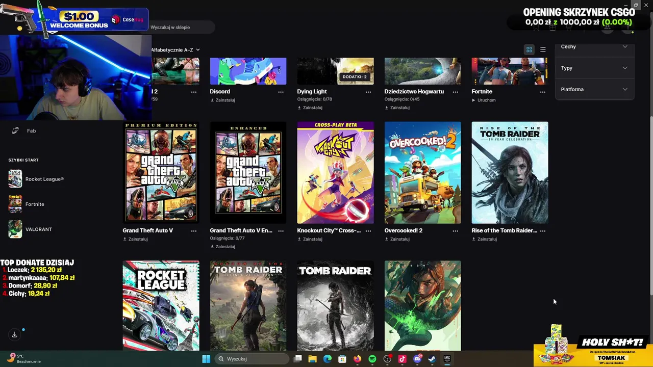Click Zainstaluj under Dziedzictwo Hogwartu
The width and height of the screenshot is (653, 367).
(397, 108)
